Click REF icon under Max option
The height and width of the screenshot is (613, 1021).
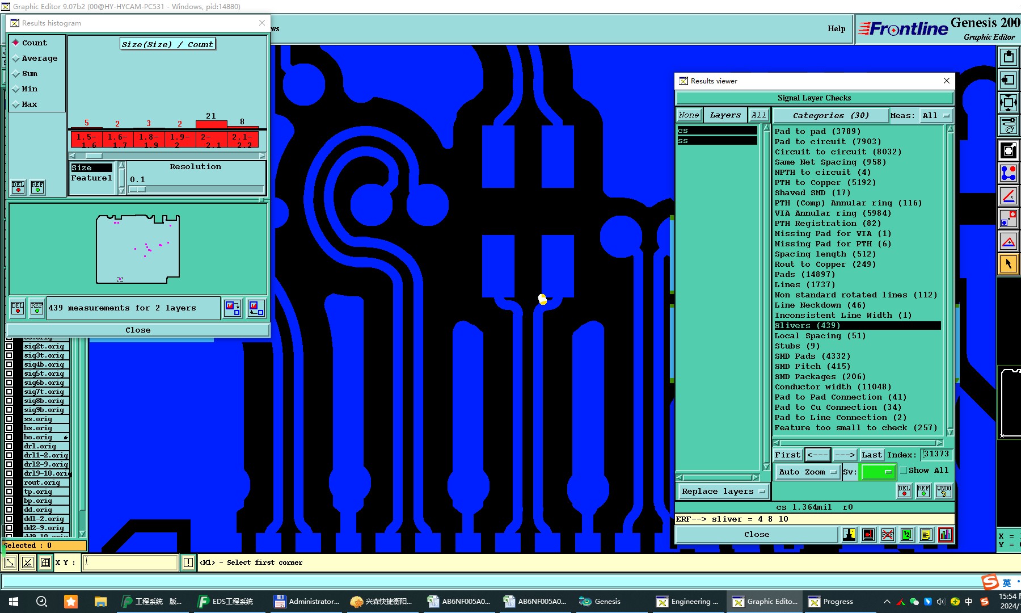point(37,187)
